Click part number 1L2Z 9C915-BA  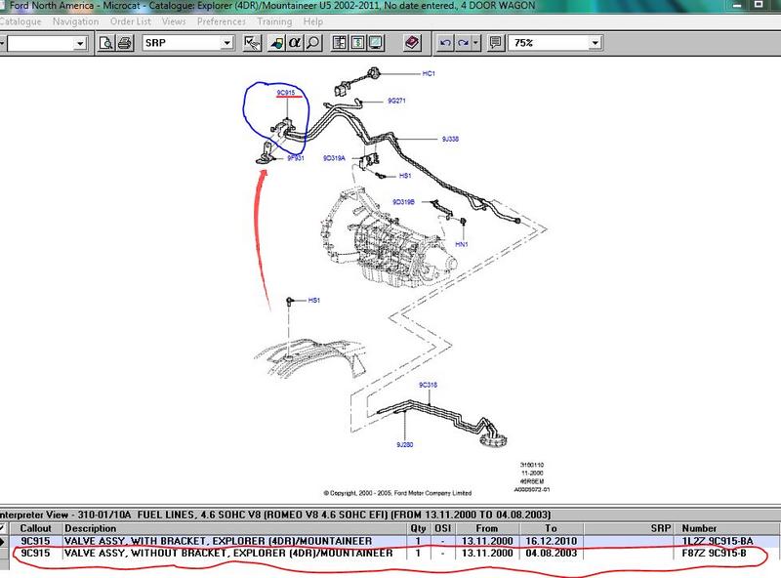tap(718, 541)
